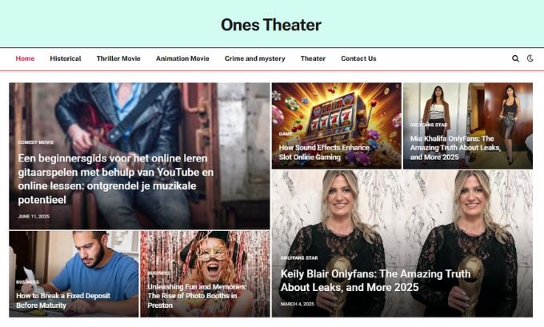Open the Contact Us page
The image size is (544, 327).
point(358,58)
